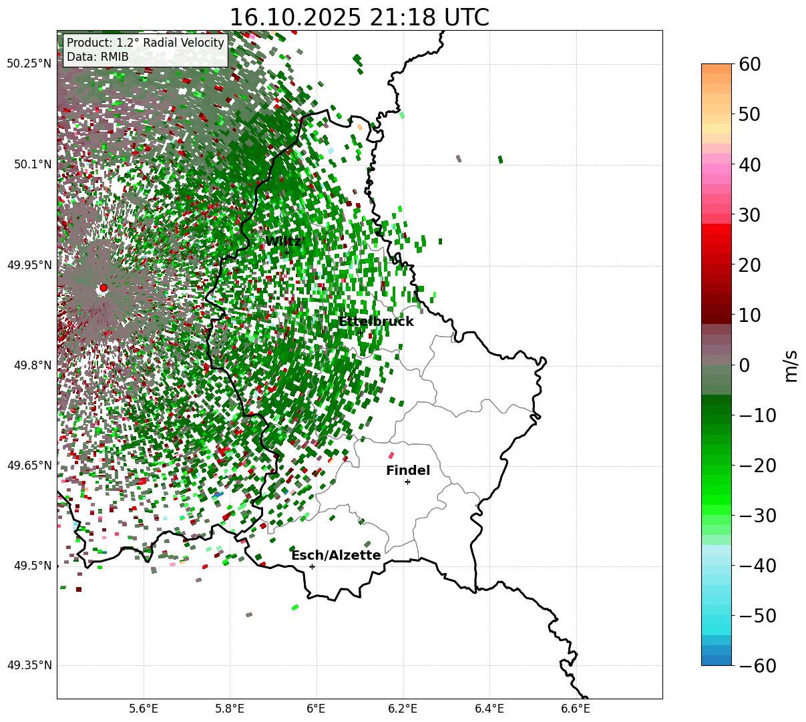The width and height of the screenshot is (806, 722).
Task: Click the red radar location marker
Action: tap(104, 288)
